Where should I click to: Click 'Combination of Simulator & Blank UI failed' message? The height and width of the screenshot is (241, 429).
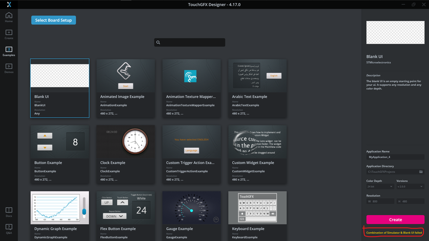click(394, 232)
